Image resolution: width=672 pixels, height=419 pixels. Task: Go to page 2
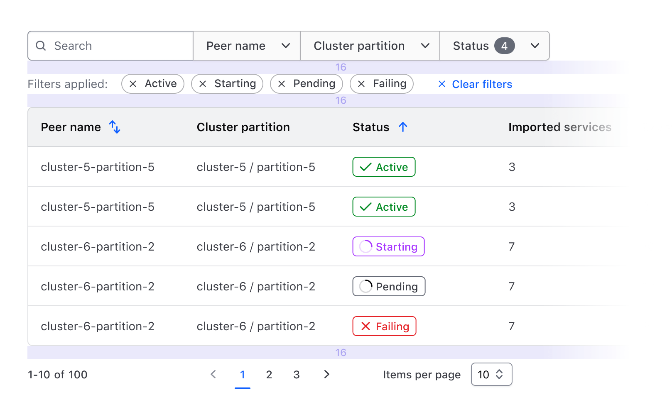pyautogui.click(x=269, y=375)
